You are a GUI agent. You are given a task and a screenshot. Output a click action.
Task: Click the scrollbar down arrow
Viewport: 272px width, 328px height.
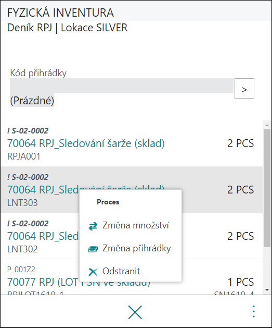click(x=267, y=290)
